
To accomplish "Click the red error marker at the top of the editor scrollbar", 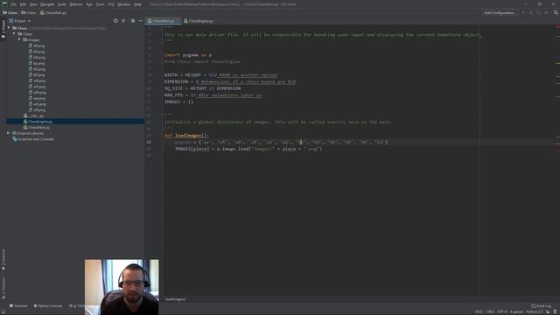I will coord(557,27).
